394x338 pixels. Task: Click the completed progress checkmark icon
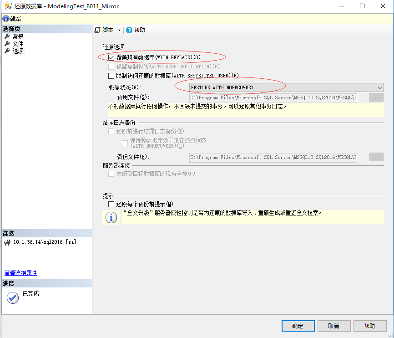[x=12, y=298]
